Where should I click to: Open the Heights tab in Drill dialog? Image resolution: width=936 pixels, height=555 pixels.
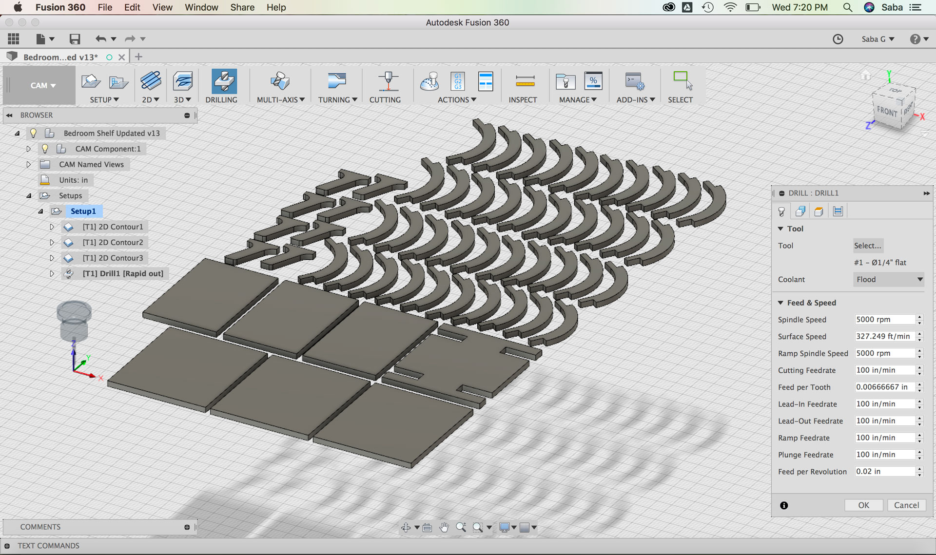(819, 211)
